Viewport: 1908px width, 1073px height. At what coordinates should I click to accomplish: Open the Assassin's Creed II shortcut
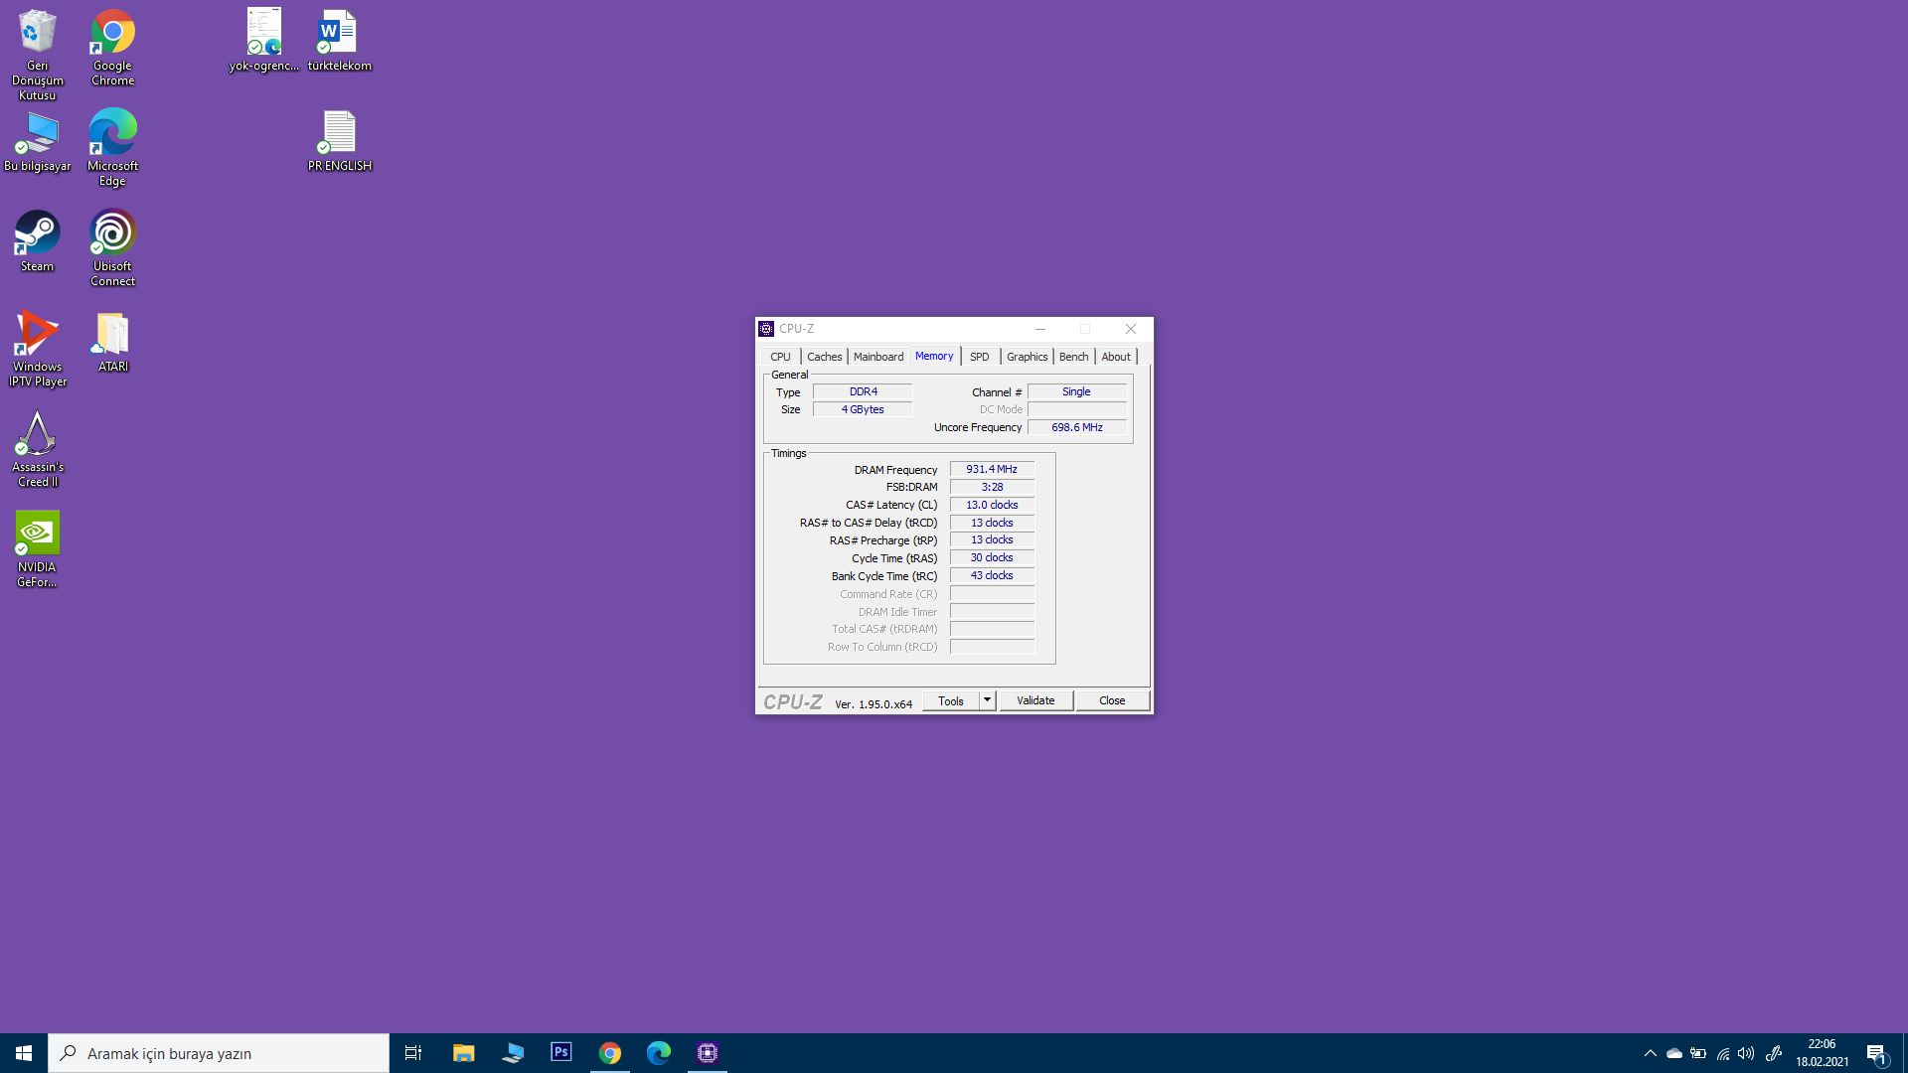tap(37, 449)
